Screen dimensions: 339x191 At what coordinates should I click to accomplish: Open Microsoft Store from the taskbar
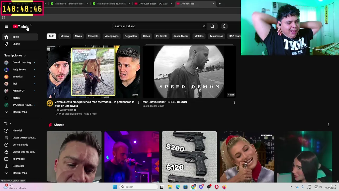pyautogui.click(x=185, y=187)
